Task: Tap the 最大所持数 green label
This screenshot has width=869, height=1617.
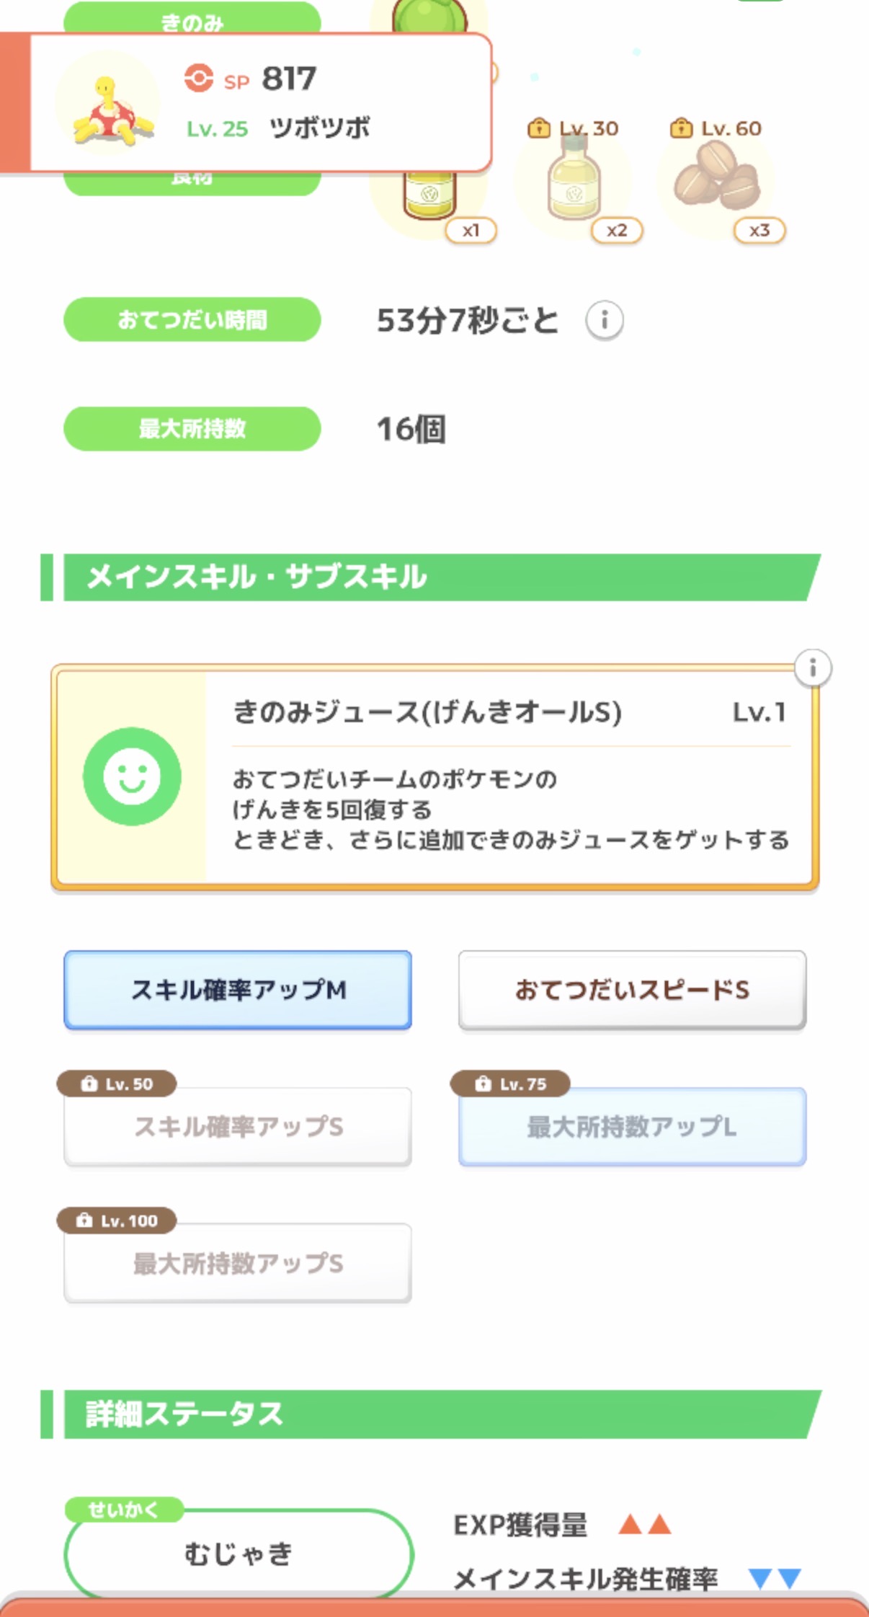Action: (192, 429)
